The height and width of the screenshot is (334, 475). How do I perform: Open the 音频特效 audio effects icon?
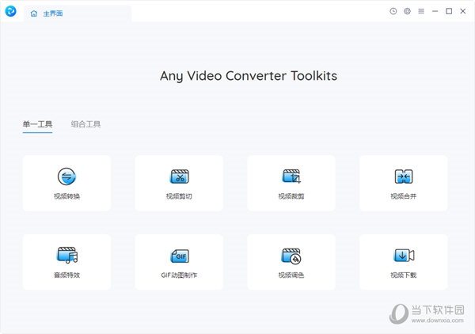pyautogui.click(x=67, y=256)
